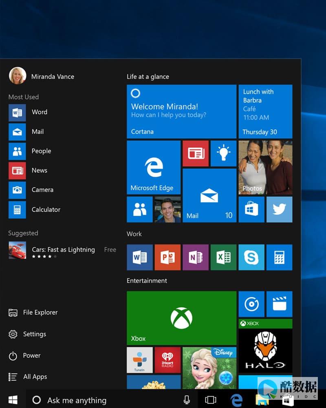Open the People tile under Life at a glance
The image size is (326, 408).
(x=140, y=209)
